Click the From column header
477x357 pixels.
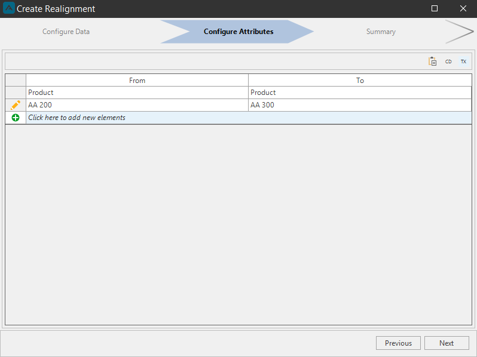click(137, 80)
